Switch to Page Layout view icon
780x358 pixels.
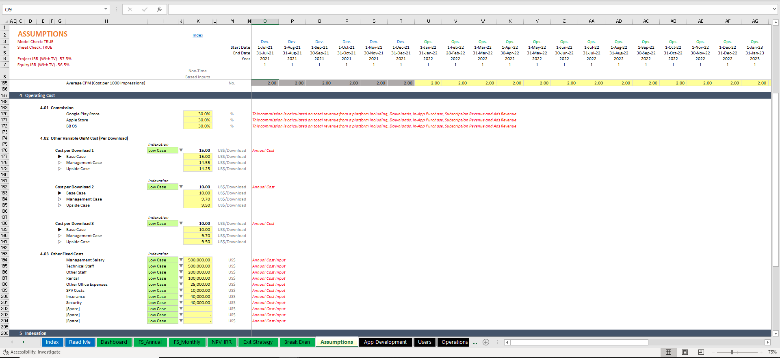(685, 352)
